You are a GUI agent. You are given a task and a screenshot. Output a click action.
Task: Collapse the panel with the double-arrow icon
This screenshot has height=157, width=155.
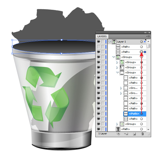coord(145,32)
